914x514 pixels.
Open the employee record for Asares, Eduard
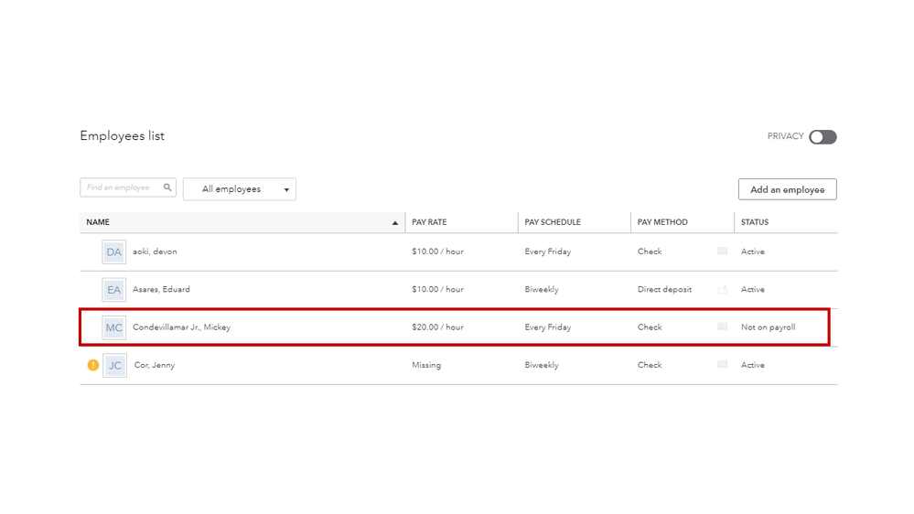tap(161, 290)
